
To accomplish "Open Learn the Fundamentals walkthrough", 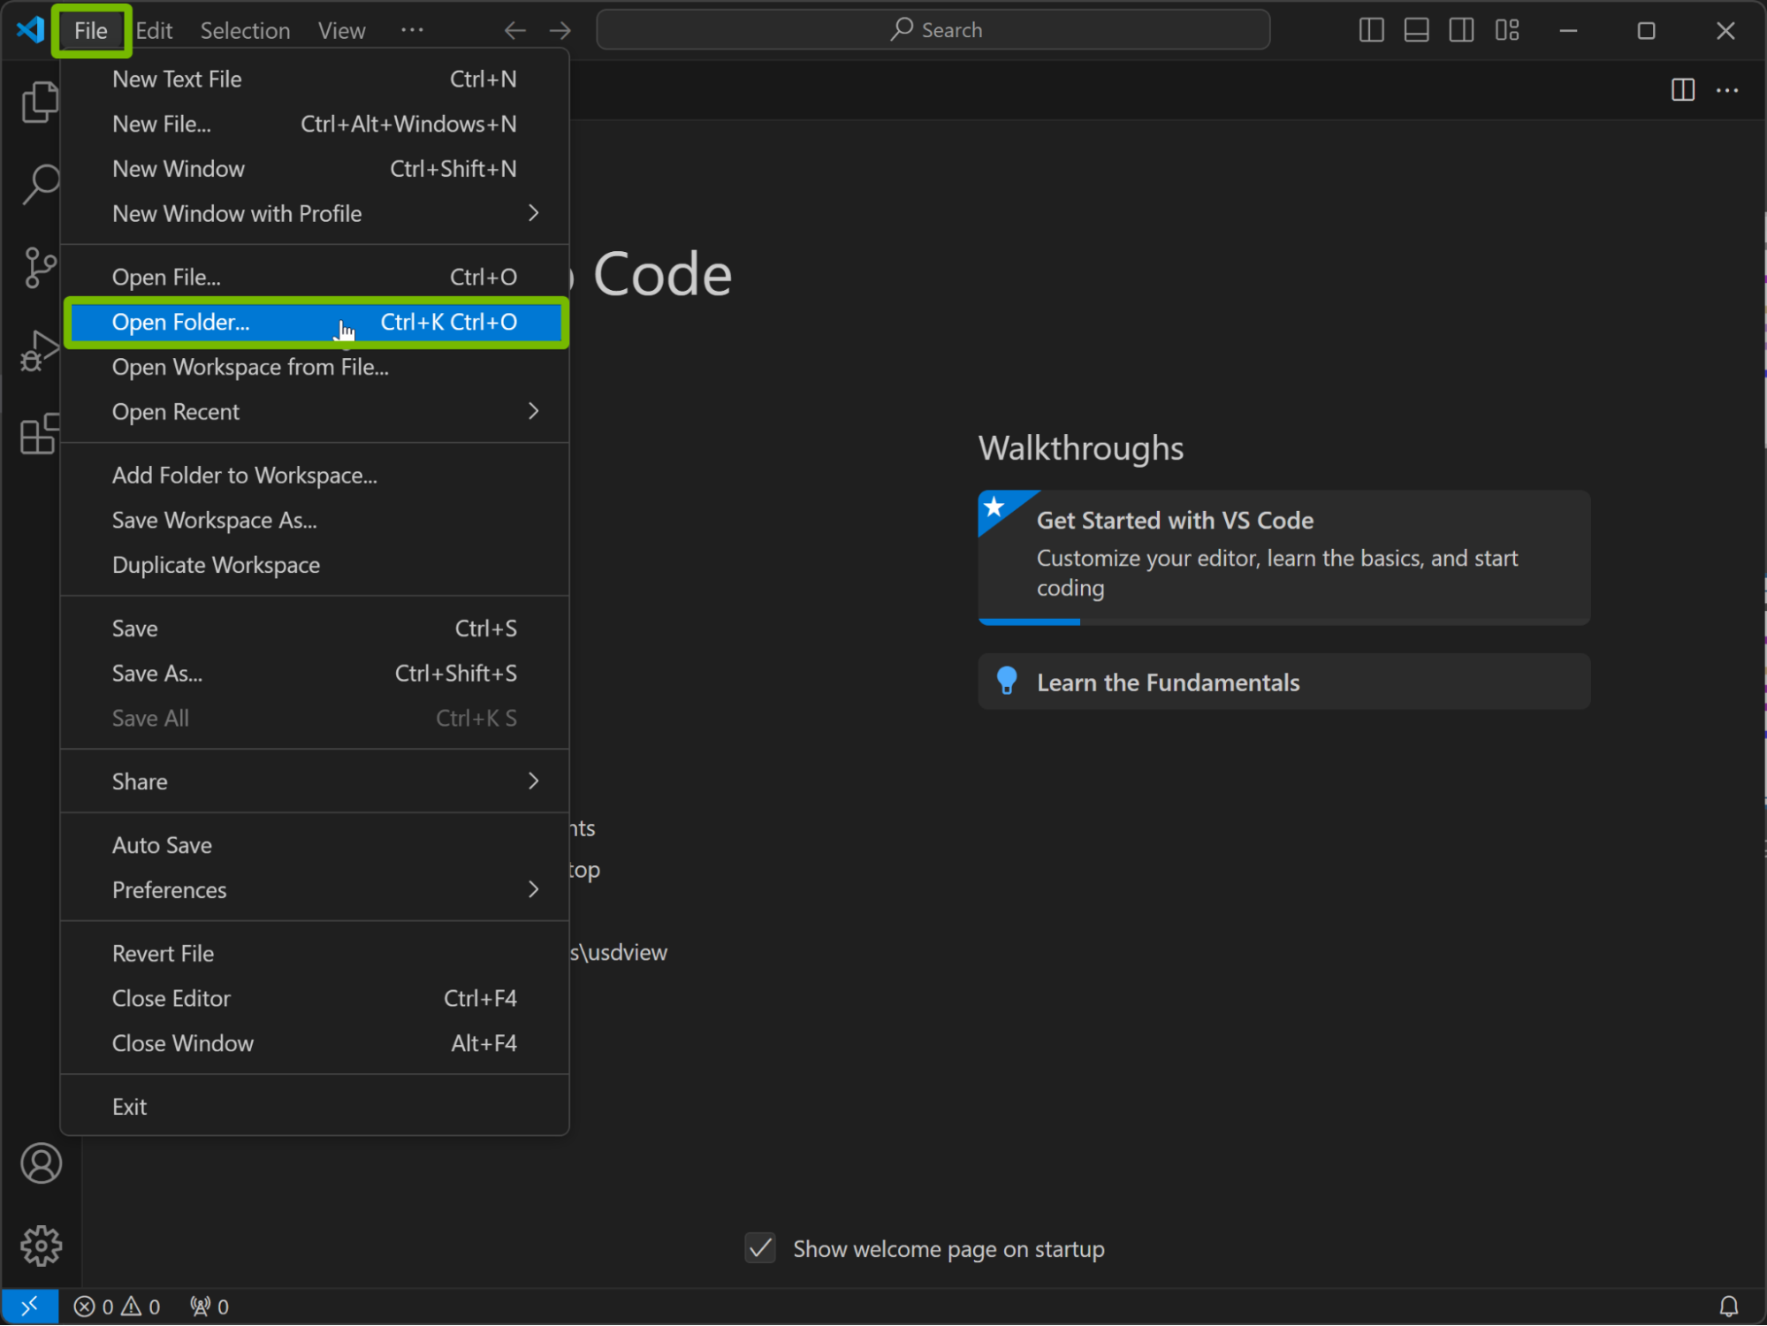I will point(1283,682).
